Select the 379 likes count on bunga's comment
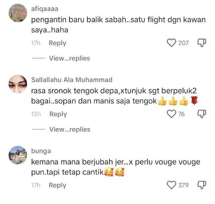Screen dimensions: 215x204 coord(183,185)
